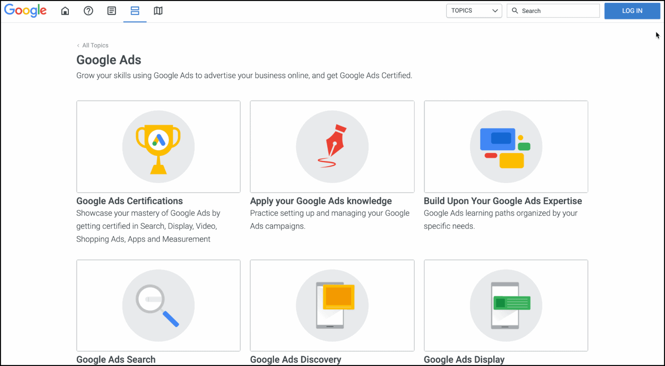Open the map learning-paths icon
This screenshot has width=665, height=366.
(158, 11)
